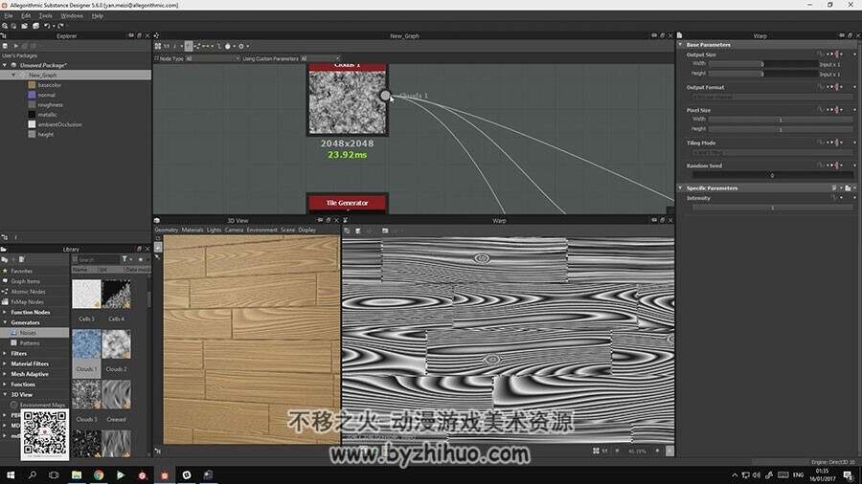This screenshot has height=484, width=862.
Task: Click the Clouds 1 node thumbnail in graph
Action: 347,102
